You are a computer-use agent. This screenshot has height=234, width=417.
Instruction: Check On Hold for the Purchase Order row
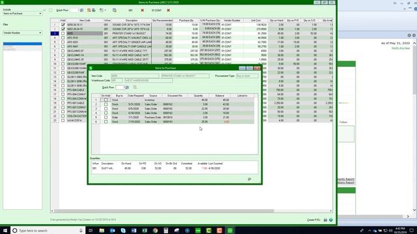pos(106,117)
